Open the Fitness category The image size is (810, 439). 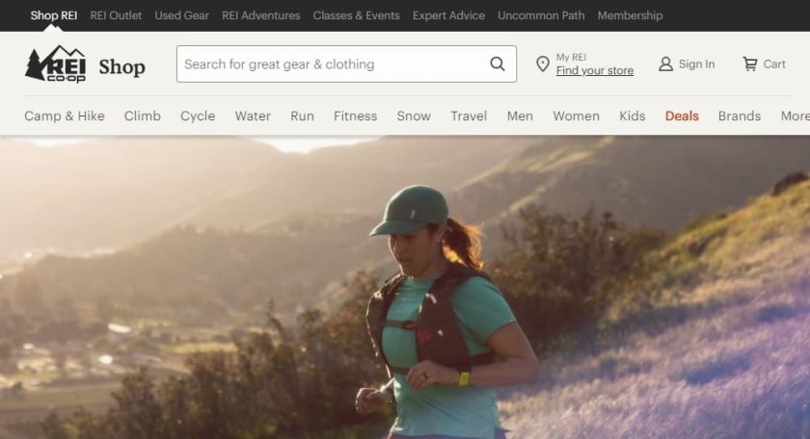(356, 116)
